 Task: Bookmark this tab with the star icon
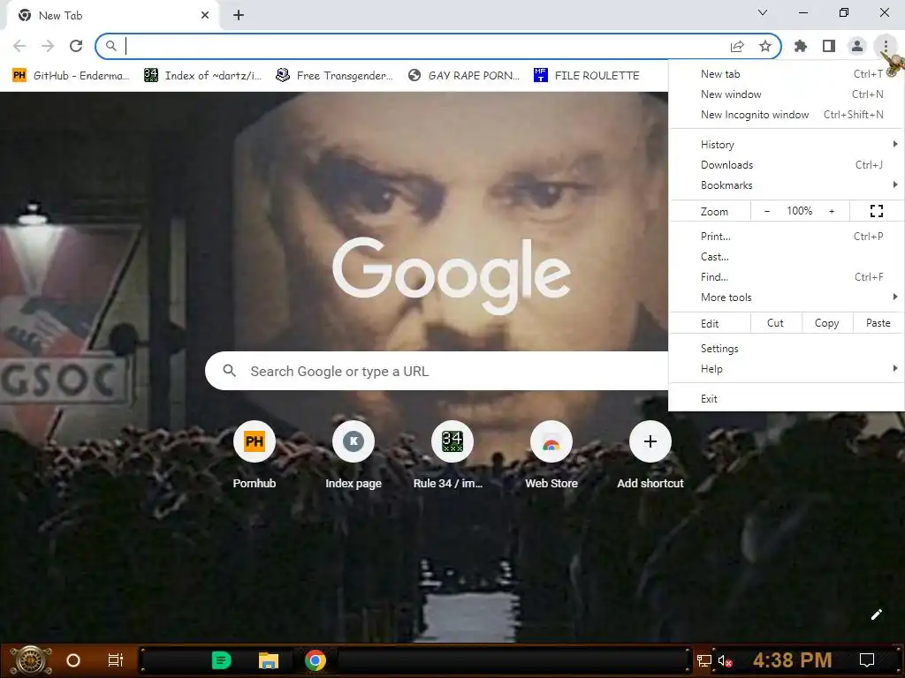[765, 46]
